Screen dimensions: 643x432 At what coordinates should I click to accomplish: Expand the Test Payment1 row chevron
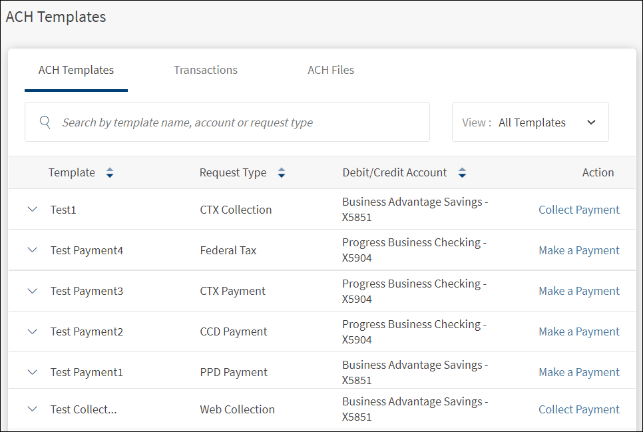pos(33,372)
